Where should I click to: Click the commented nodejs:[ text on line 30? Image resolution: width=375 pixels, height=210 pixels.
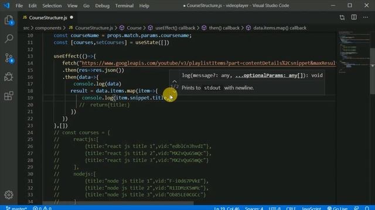tap(84, 174)
